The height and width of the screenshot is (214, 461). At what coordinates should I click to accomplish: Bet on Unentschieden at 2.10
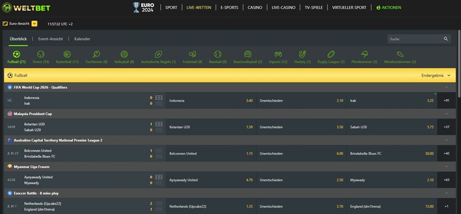click(301, 100)
